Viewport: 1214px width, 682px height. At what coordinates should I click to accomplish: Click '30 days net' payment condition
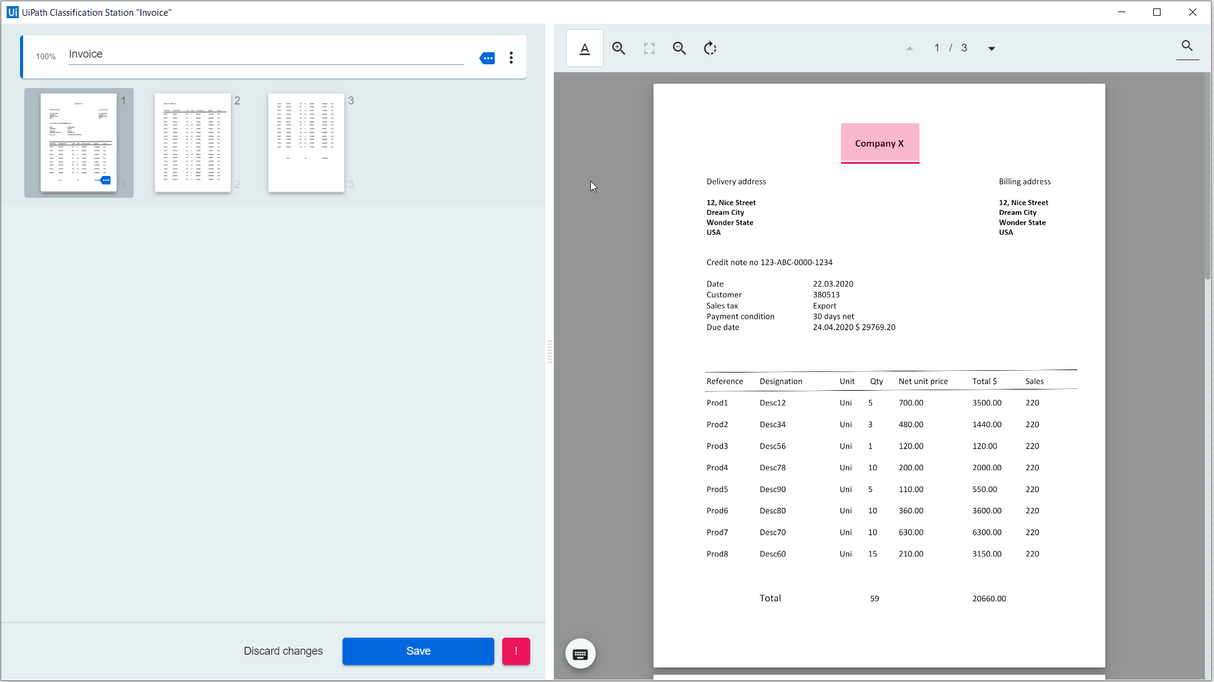(x=834, y=317)
